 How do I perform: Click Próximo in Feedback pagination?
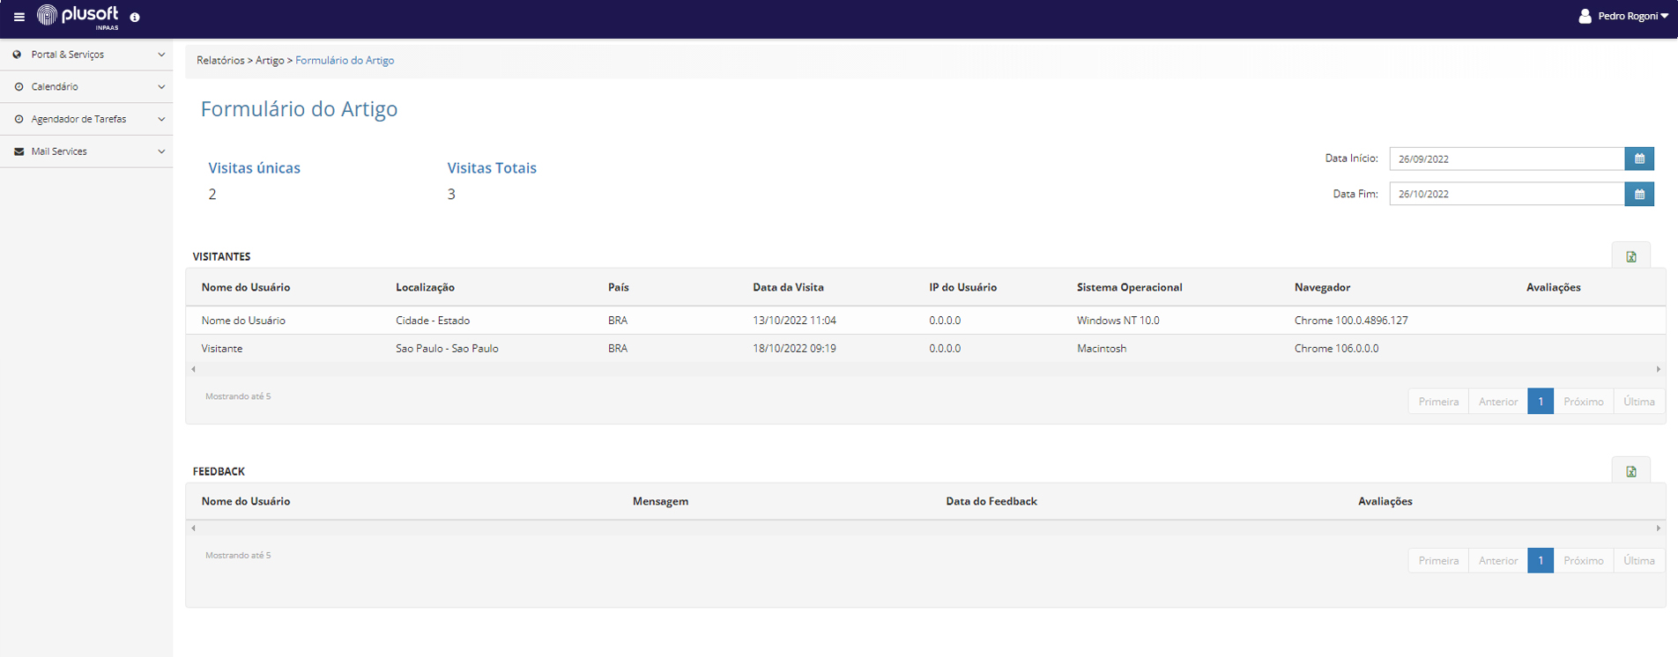tap(1584, 560)
